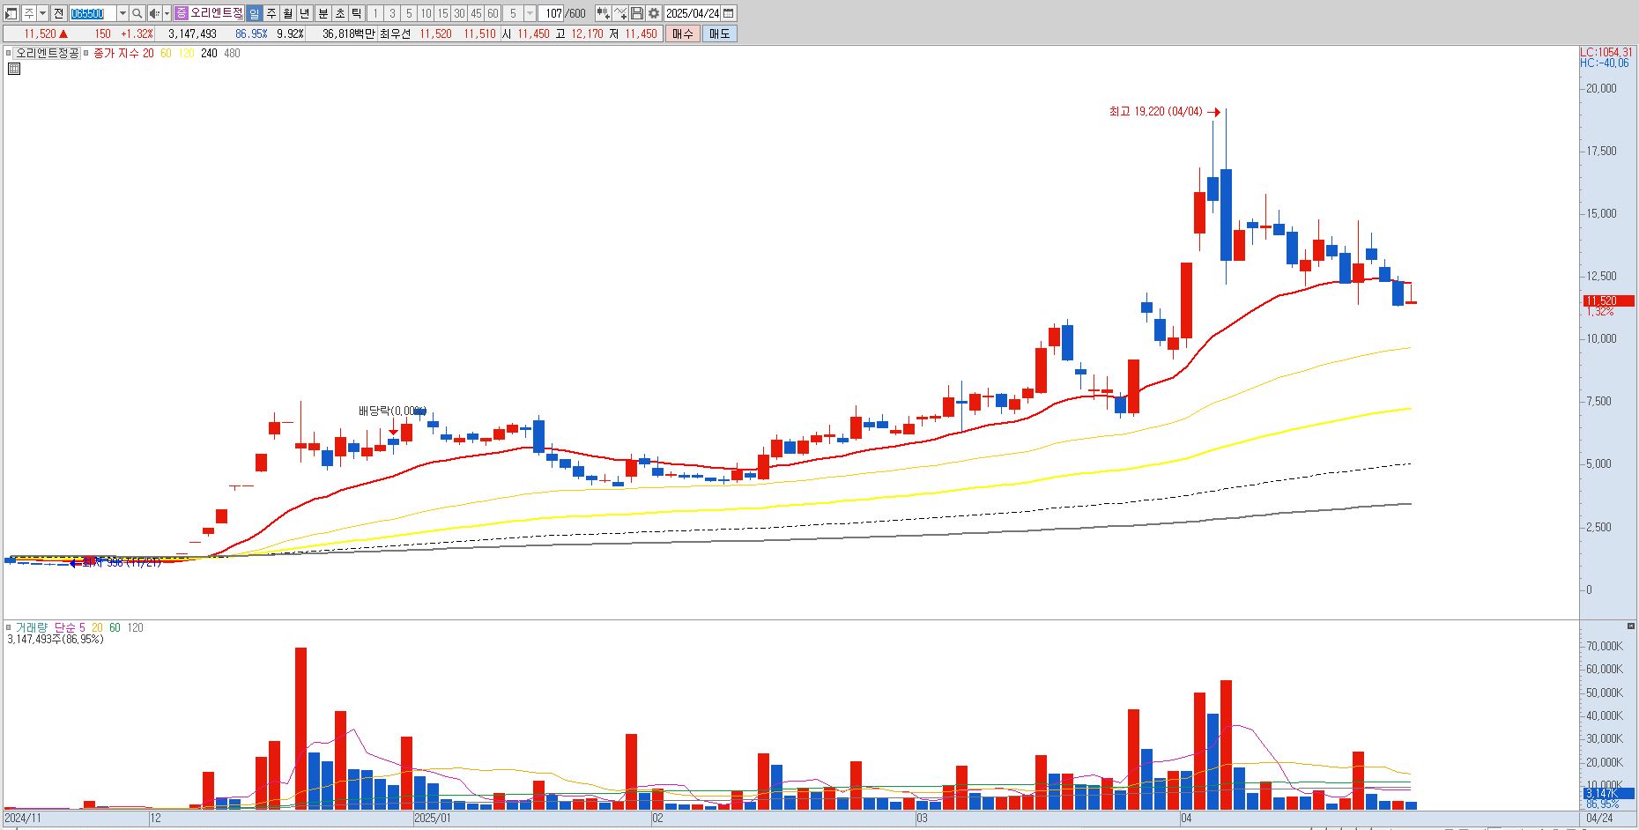Click the 오리엔트정 stock name button
Viewport: 1639px width, 830px height.
coord(216,13)
